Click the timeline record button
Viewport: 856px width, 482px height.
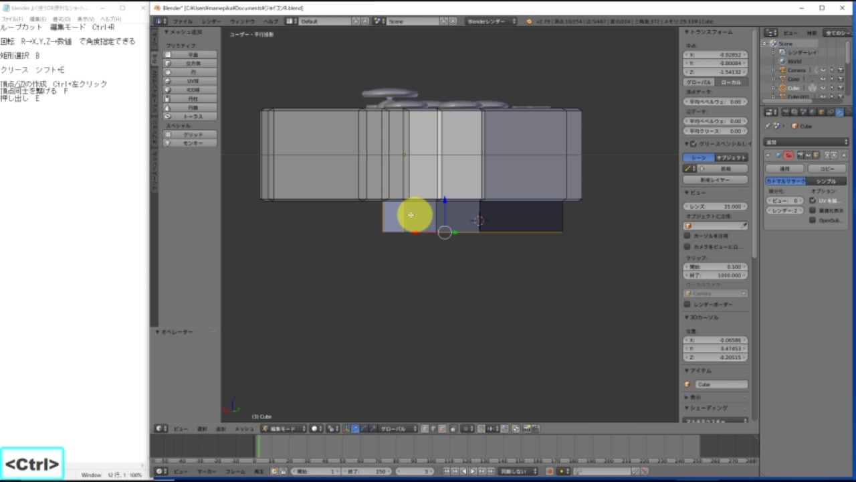coord(550,471)
